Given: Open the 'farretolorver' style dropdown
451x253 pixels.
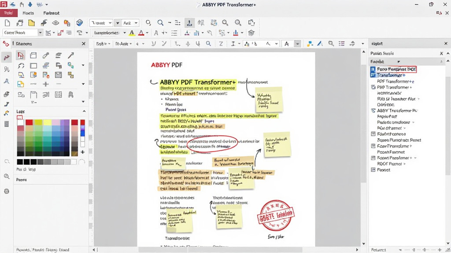Looking at the screenshot, I should pyautogui.click(x=125, y=33).
